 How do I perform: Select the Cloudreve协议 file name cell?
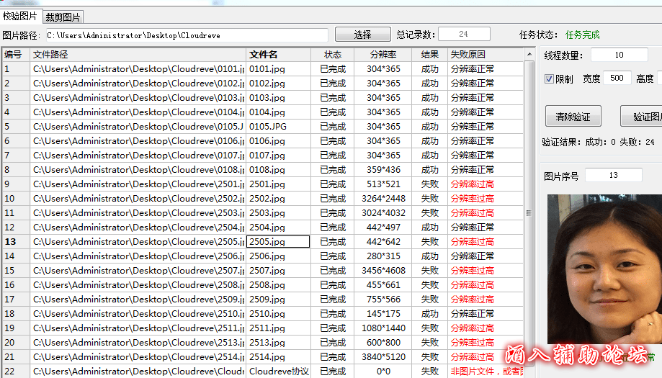[278, 372]
